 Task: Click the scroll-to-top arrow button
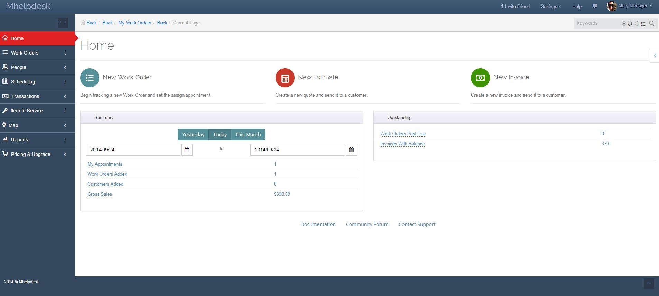(649, 284)
